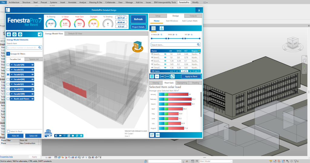This screenshot has width=310, height=163.
Task: Switch to Default 3D View tab
Action: point(75,34)
